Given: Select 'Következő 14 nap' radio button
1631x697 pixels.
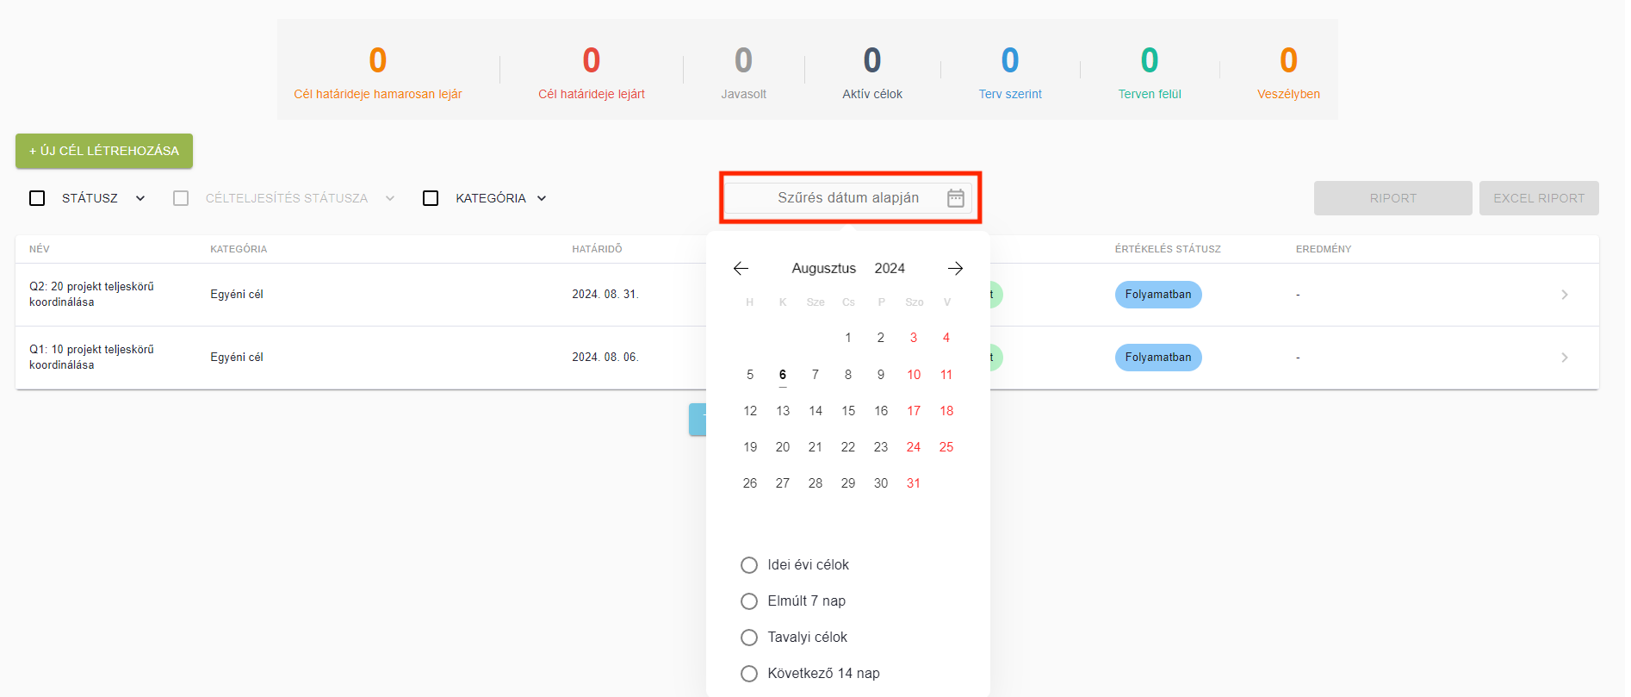Looking at the screenshot, I should tap(749, 674).
